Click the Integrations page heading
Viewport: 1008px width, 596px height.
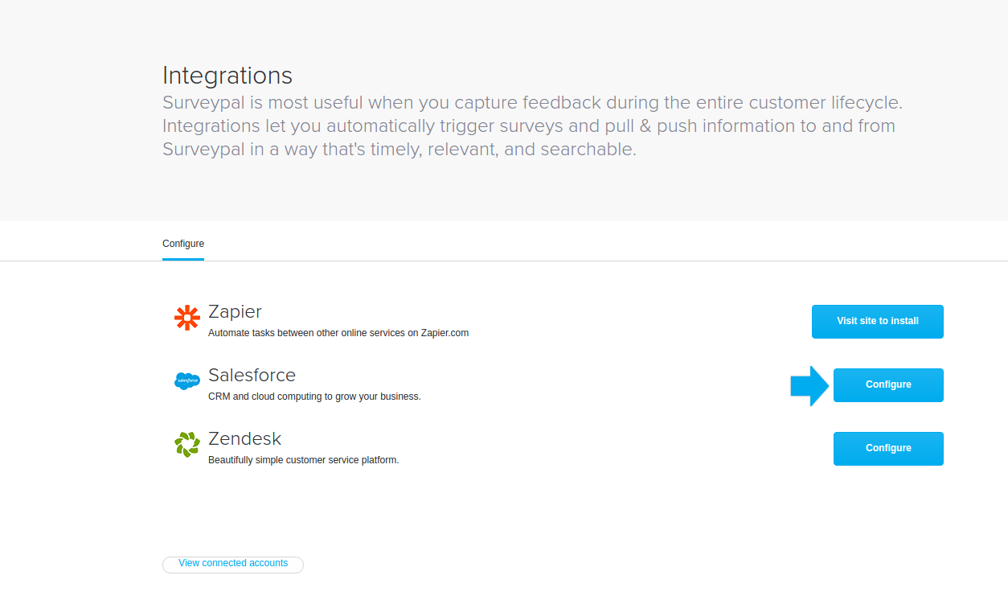pyautogui.click(x=227, y=76)
